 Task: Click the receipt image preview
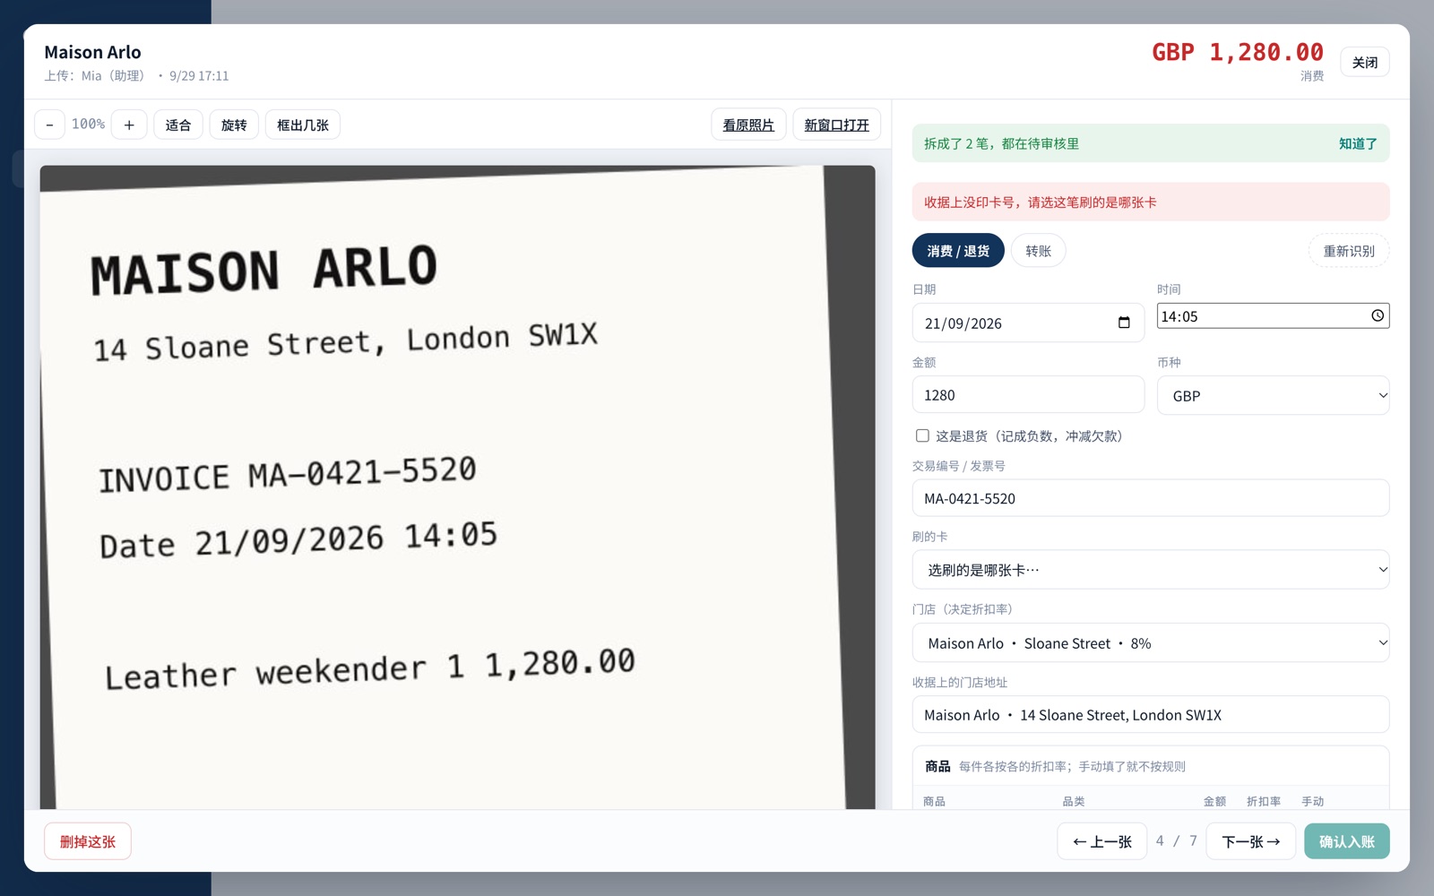[x=457, y=487]
